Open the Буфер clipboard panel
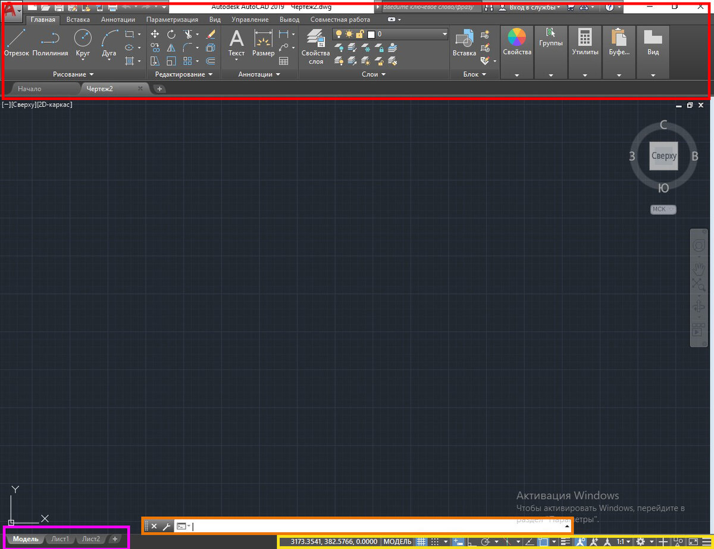This screenshot has height=549, width=714. [x=619, y=52]
